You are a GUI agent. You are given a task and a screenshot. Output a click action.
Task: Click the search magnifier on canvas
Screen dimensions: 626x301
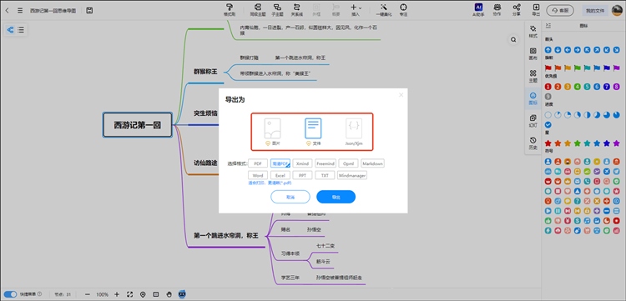(513, 39)
